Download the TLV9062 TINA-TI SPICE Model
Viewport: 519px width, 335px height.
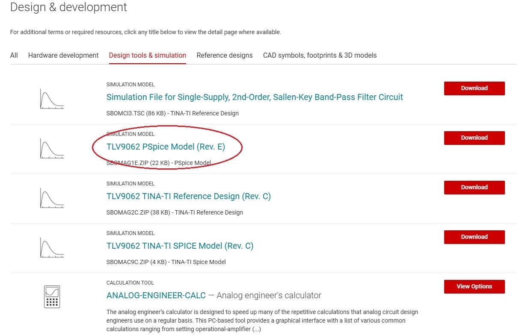[x=475, y=237]
